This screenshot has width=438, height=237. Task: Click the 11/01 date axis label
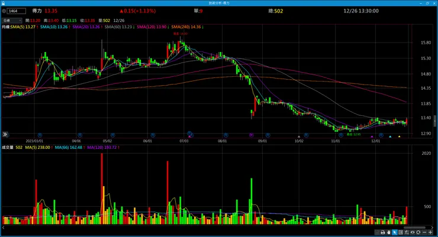click(336, 141)
